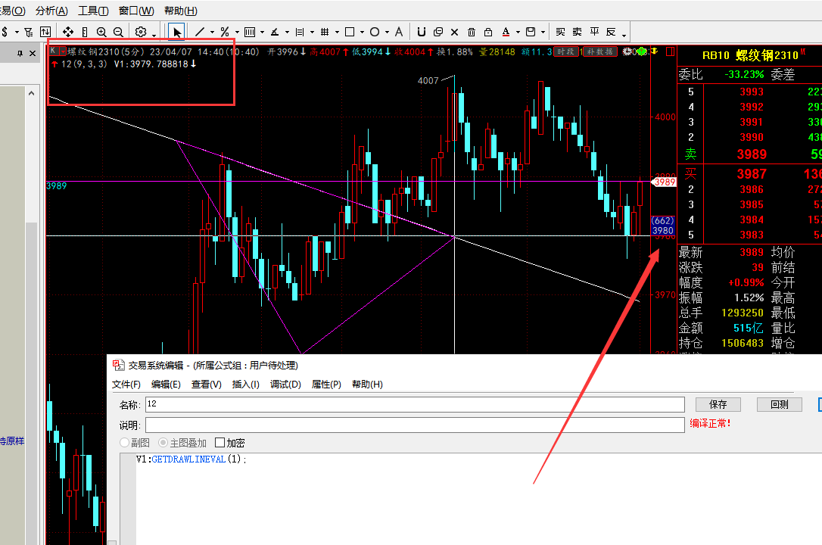This screenshot has width=822, height=545.
Task: Open the filter list toolbar icon
Action: 29,32
